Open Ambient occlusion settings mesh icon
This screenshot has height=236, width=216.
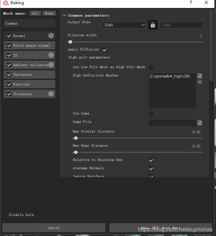click(x=51, y=65)
